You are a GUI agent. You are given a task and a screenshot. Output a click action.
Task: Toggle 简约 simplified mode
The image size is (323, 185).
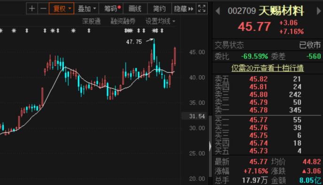pyautogui.click(x=159, y=8)
